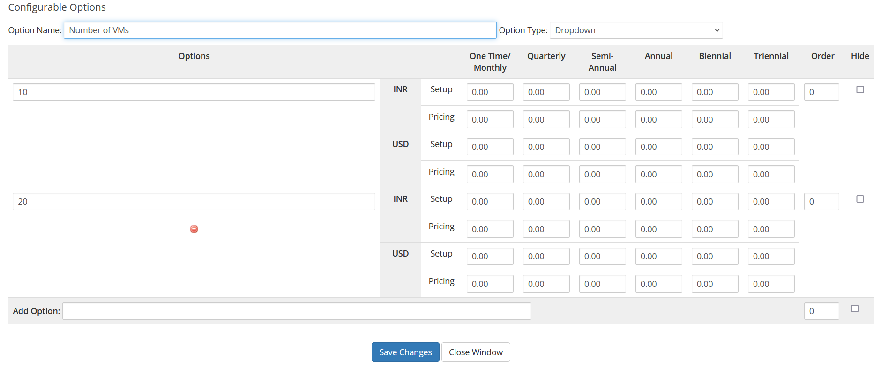The height and width of the screenshot is (367, 881).
Task: Click option 20 USD Pricing Triennial field
Action: pos(771,284)
